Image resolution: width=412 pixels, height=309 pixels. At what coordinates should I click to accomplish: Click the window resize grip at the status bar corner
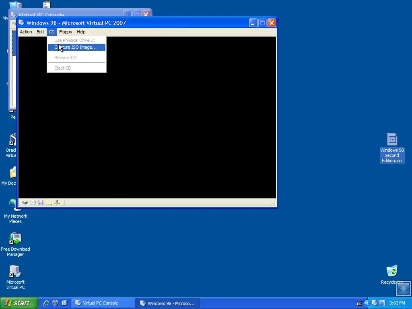(x=273, y=204)
